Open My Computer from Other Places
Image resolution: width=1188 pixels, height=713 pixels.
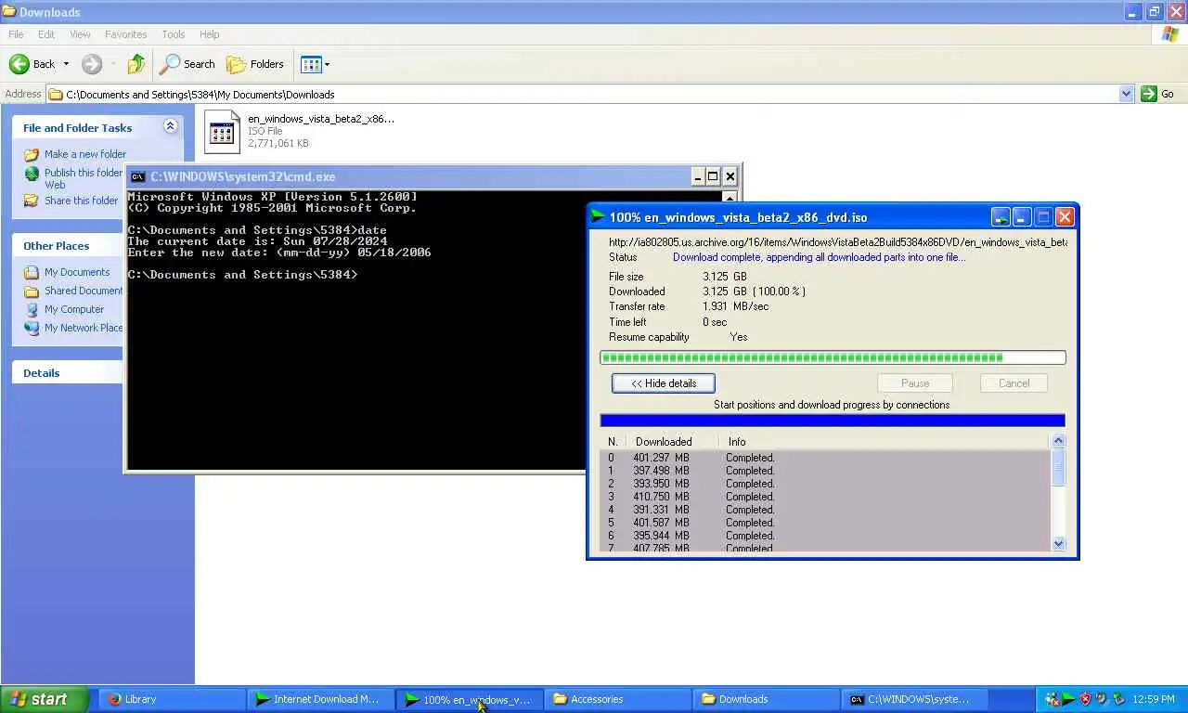74,309
